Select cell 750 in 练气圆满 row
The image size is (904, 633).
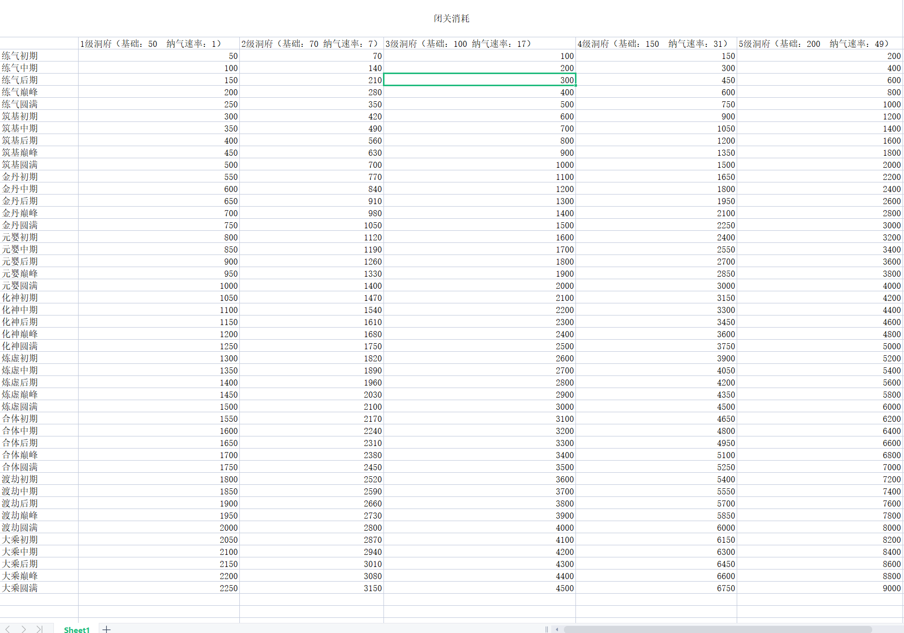656,104
